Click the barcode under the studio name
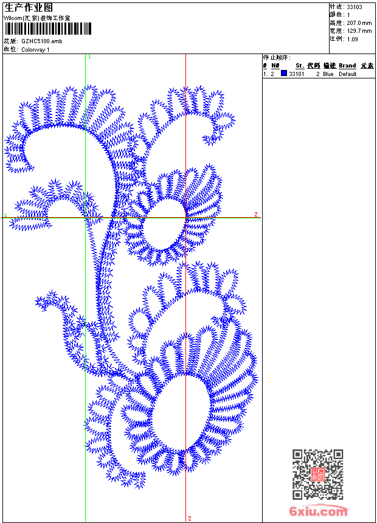 (x=47, y=29)
